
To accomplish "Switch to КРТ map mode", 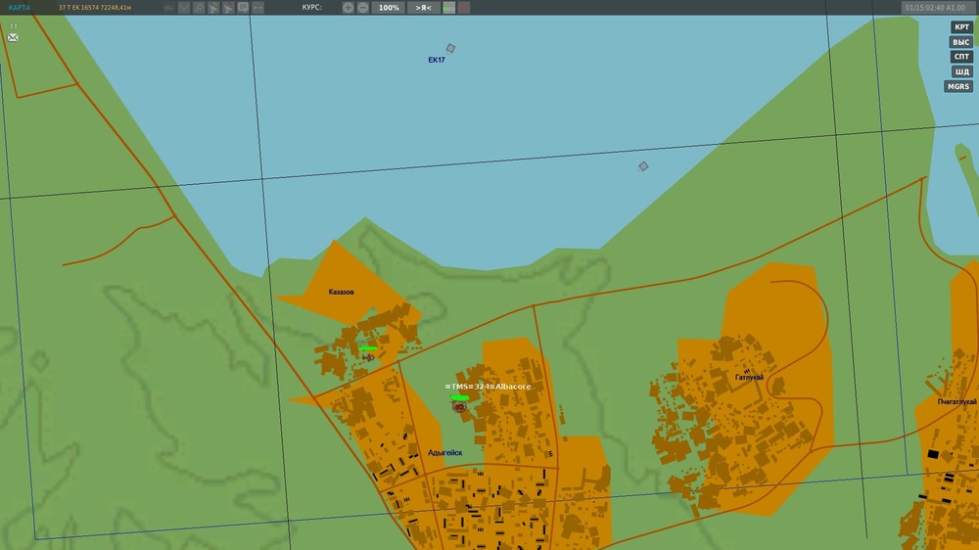I will [961, 26].
